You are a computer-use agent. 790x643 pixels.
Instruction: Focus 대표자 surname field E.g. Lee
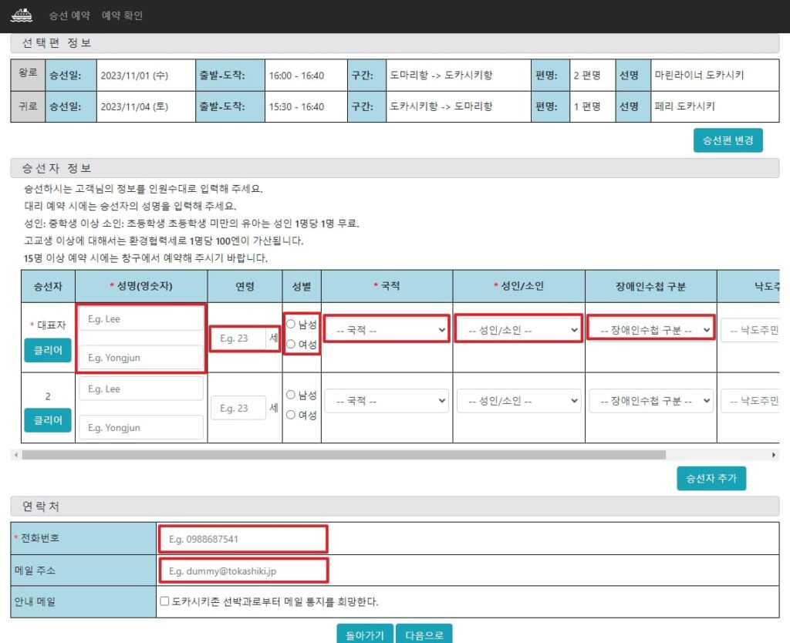point(141,318)
